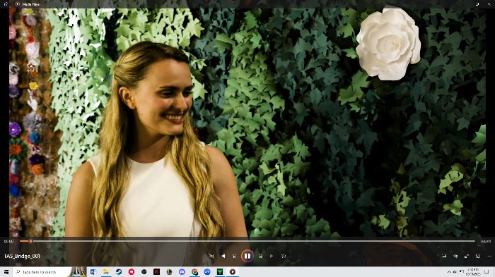Screen dimensions: 495x277
Task: Skip forward 30 seconds
Action: 261,257
